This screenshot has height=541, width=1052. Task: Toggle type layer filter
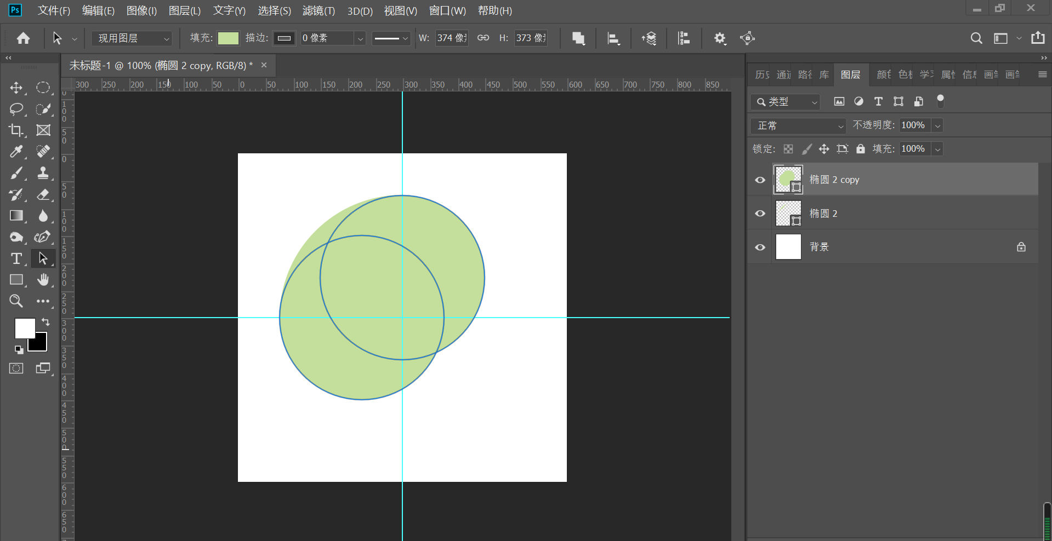[878, 101]
